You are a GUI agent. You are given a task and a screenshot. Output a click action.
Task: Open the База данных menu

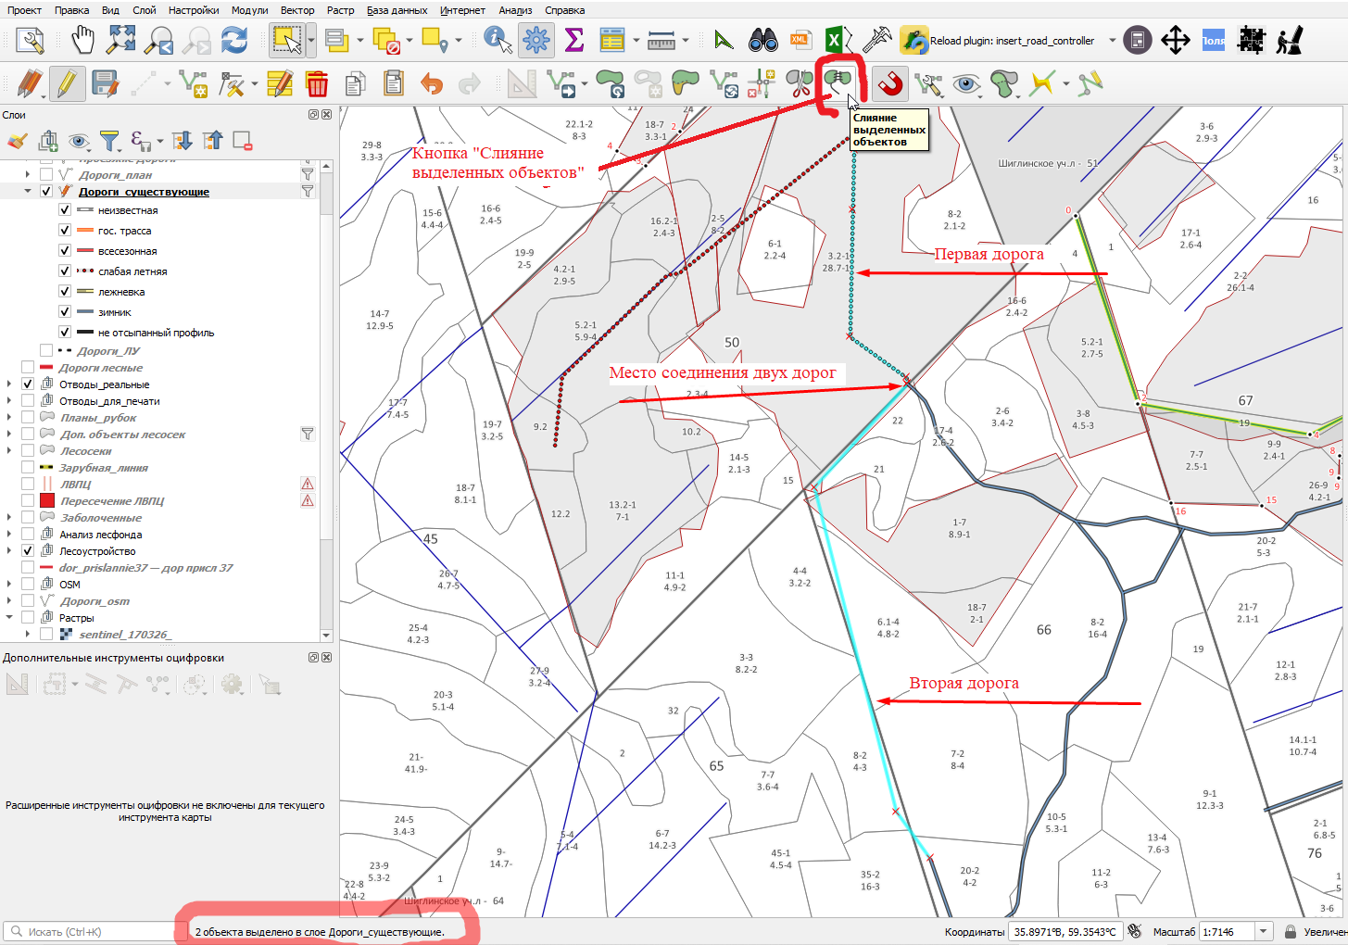397,10
